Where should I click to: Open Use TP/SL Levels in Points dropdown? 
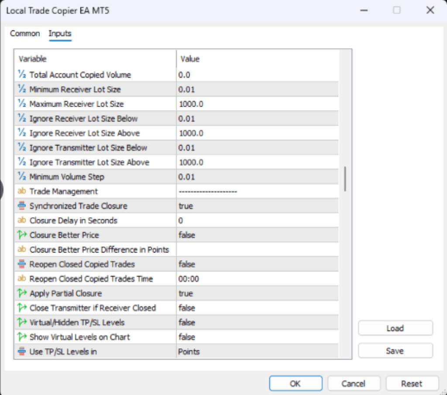[x=258, y=351]
